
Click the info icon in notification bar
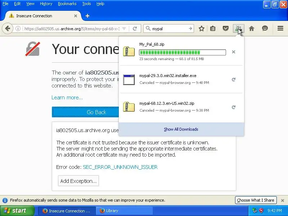point(5,200)
